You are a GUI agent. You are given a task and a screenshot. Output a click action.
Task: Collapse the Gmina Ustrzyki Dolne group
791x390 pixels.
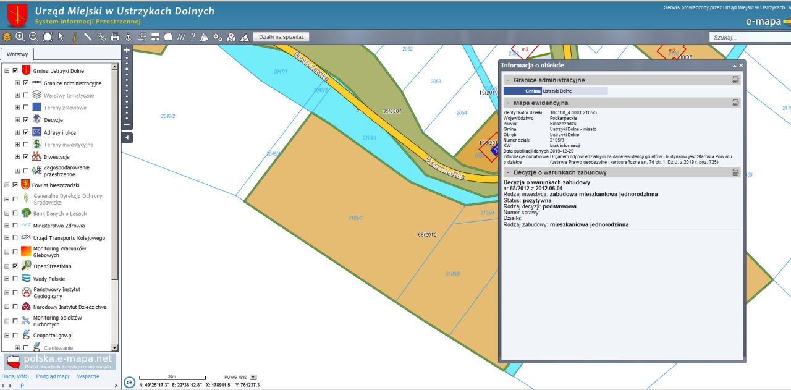(x=7, y=71)
